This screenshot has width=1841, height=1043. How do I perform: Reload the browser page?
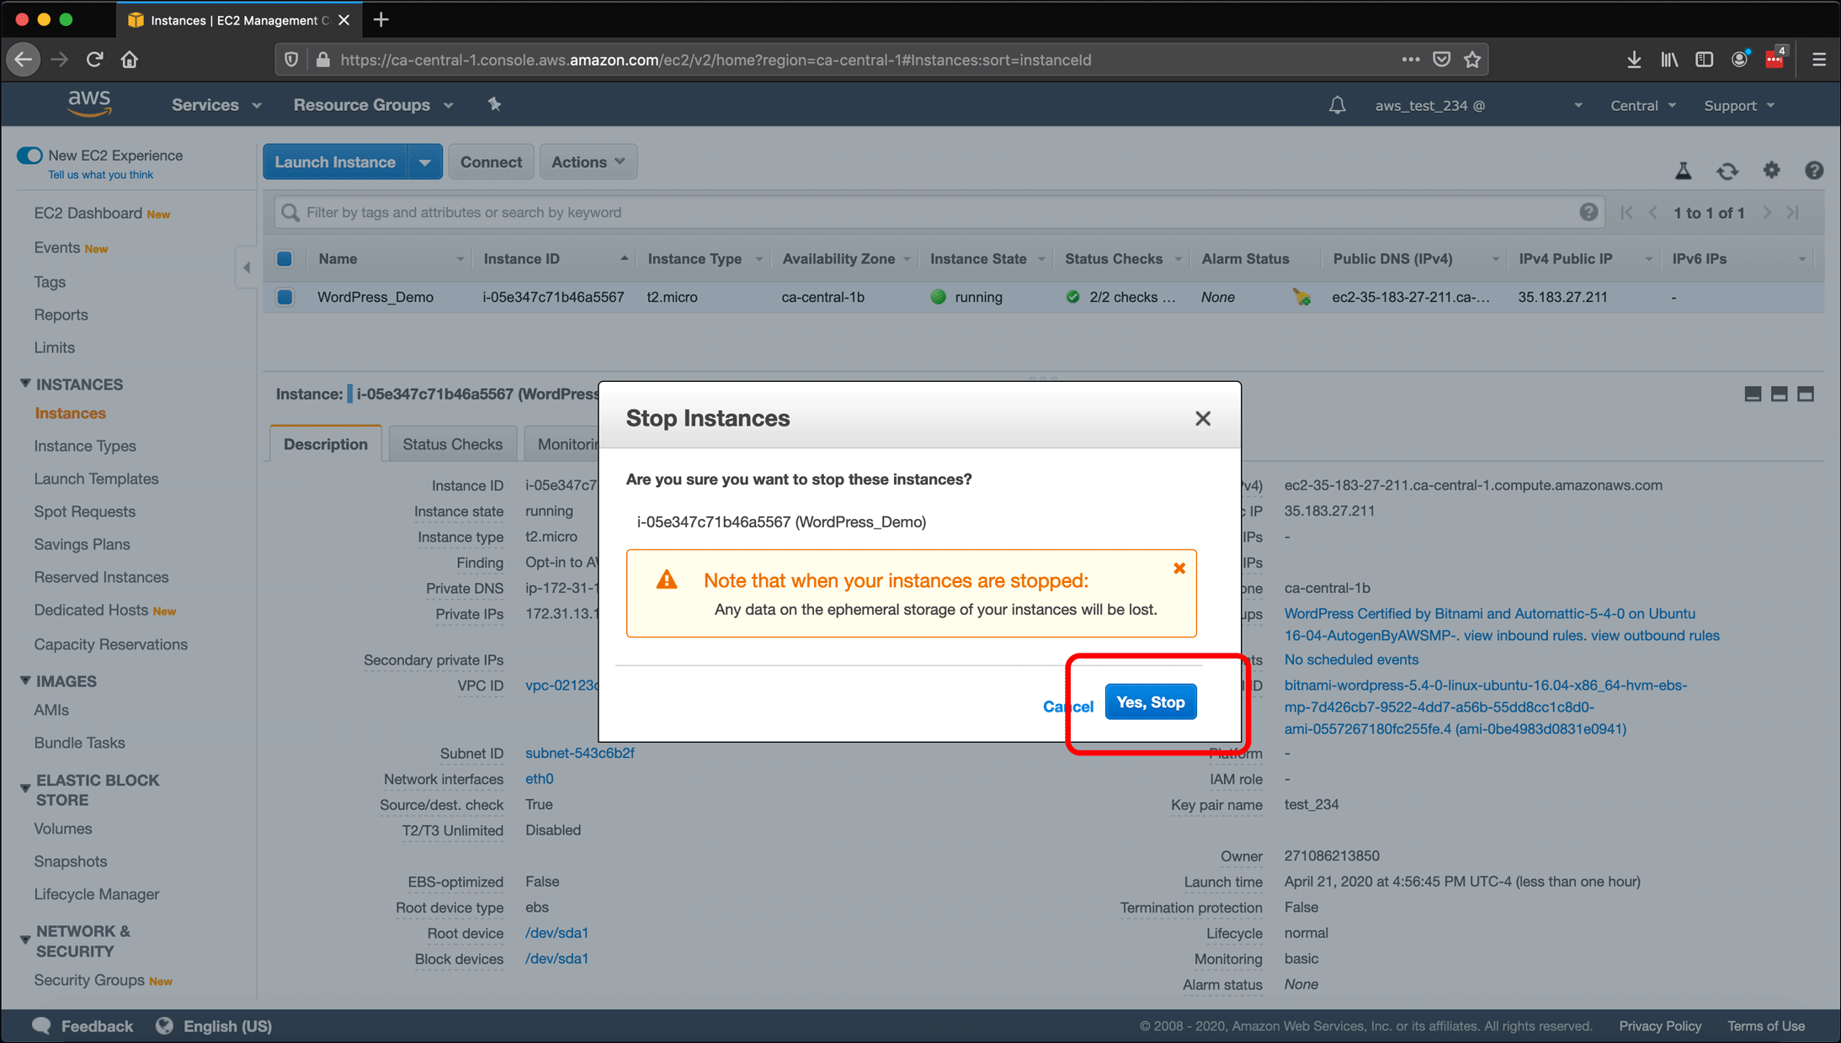pos(94,59)
